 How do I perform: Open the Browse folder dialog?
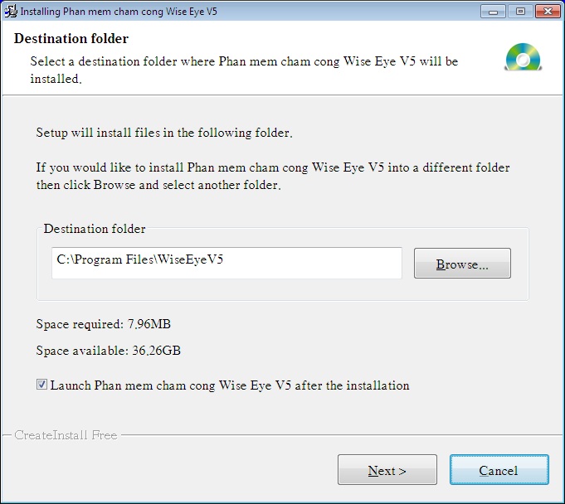pyautogui.click(x=462, y=264)
